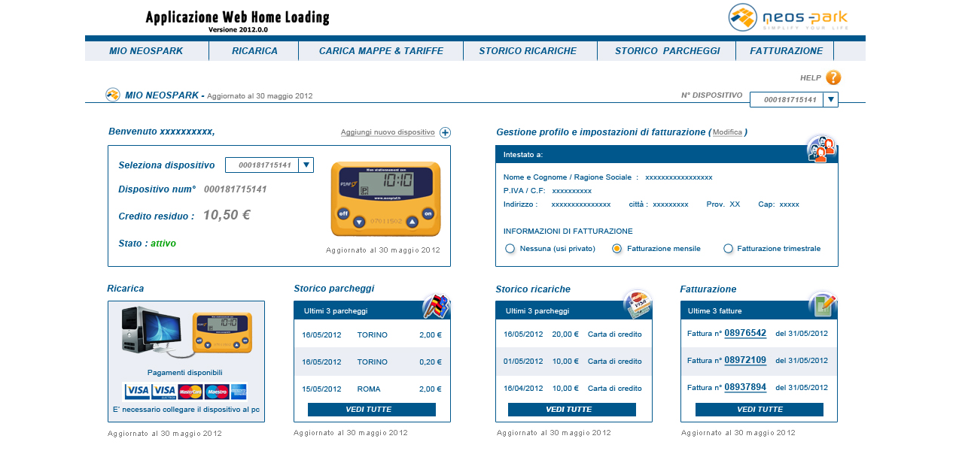Click the 'Benvenuto xxxxxxxxxx,' greeting
The image size is (965, 466).
coord(161,132)
